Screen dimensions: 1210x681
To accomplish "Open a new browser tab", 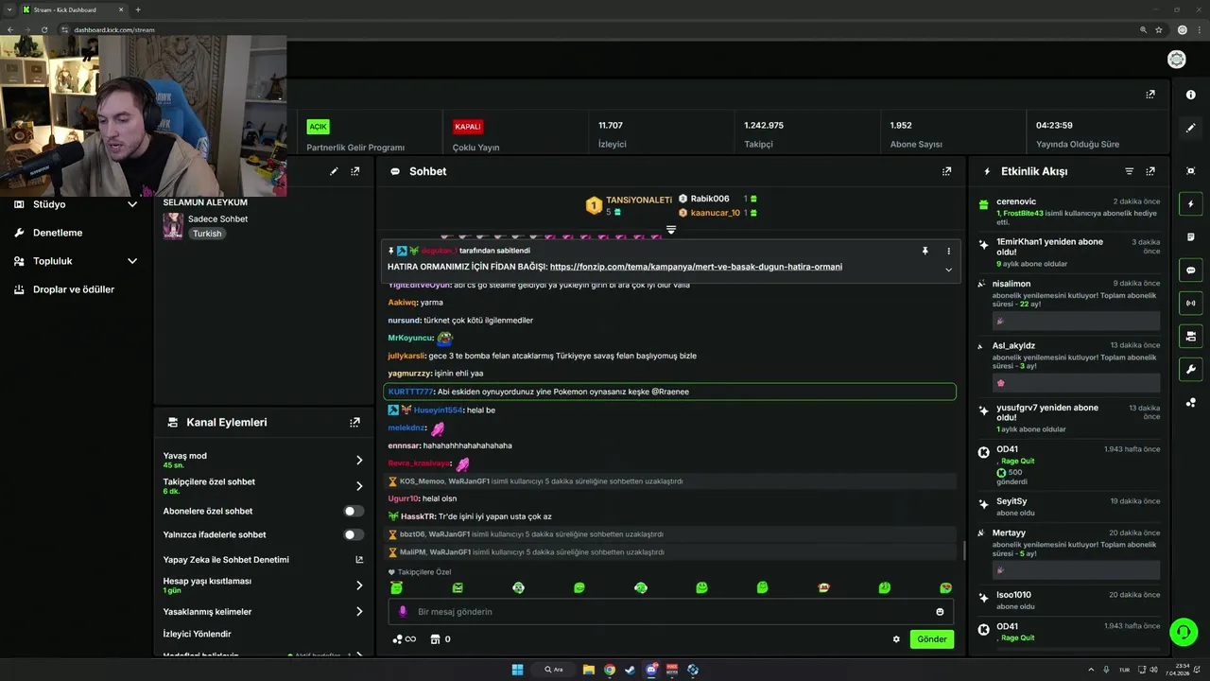I will point(138,9).
